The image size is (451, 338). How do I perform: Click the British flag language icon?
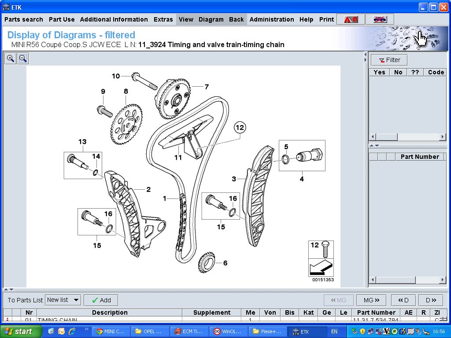click(x=380, y=19)
